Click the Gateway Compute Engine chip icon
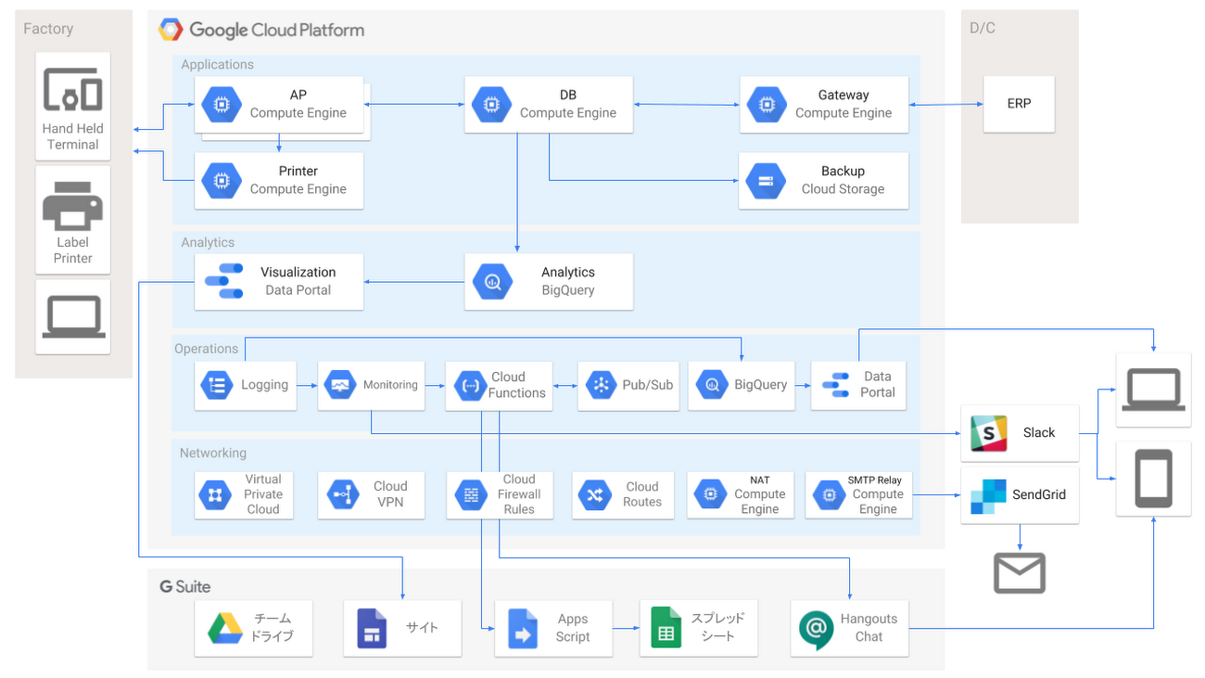This screenshot has height=678, width=1205. (767, 105)
